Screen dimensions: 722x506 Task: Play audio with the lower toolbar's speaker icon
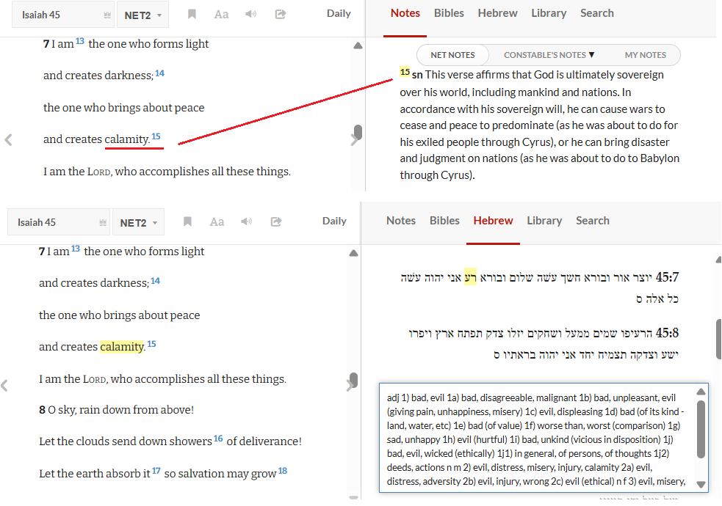point(246,221)
